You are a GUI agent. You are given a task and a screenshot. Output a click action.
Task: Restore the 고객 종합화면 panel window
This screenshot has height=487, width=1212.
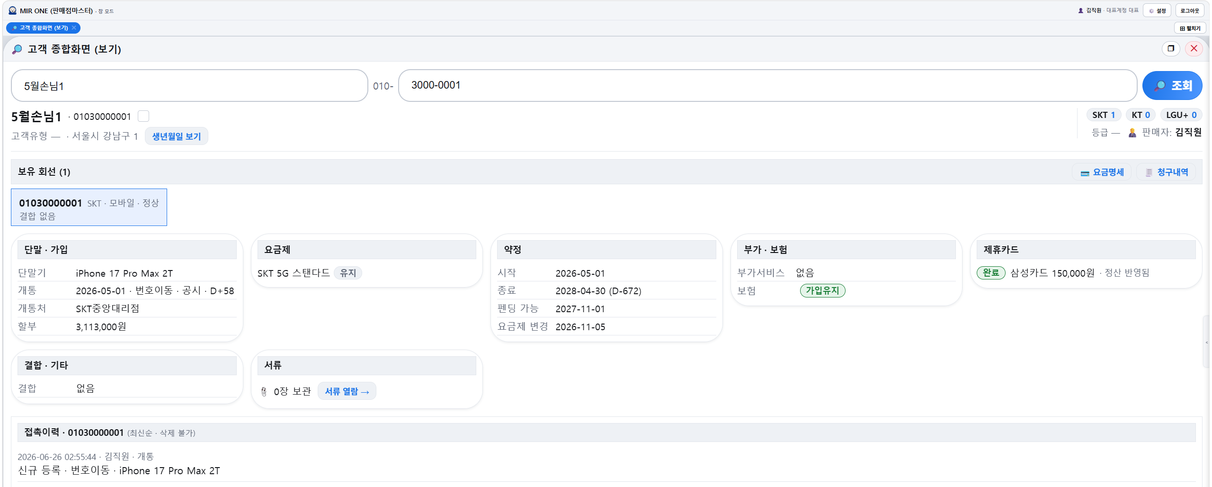pos(1171,48)
